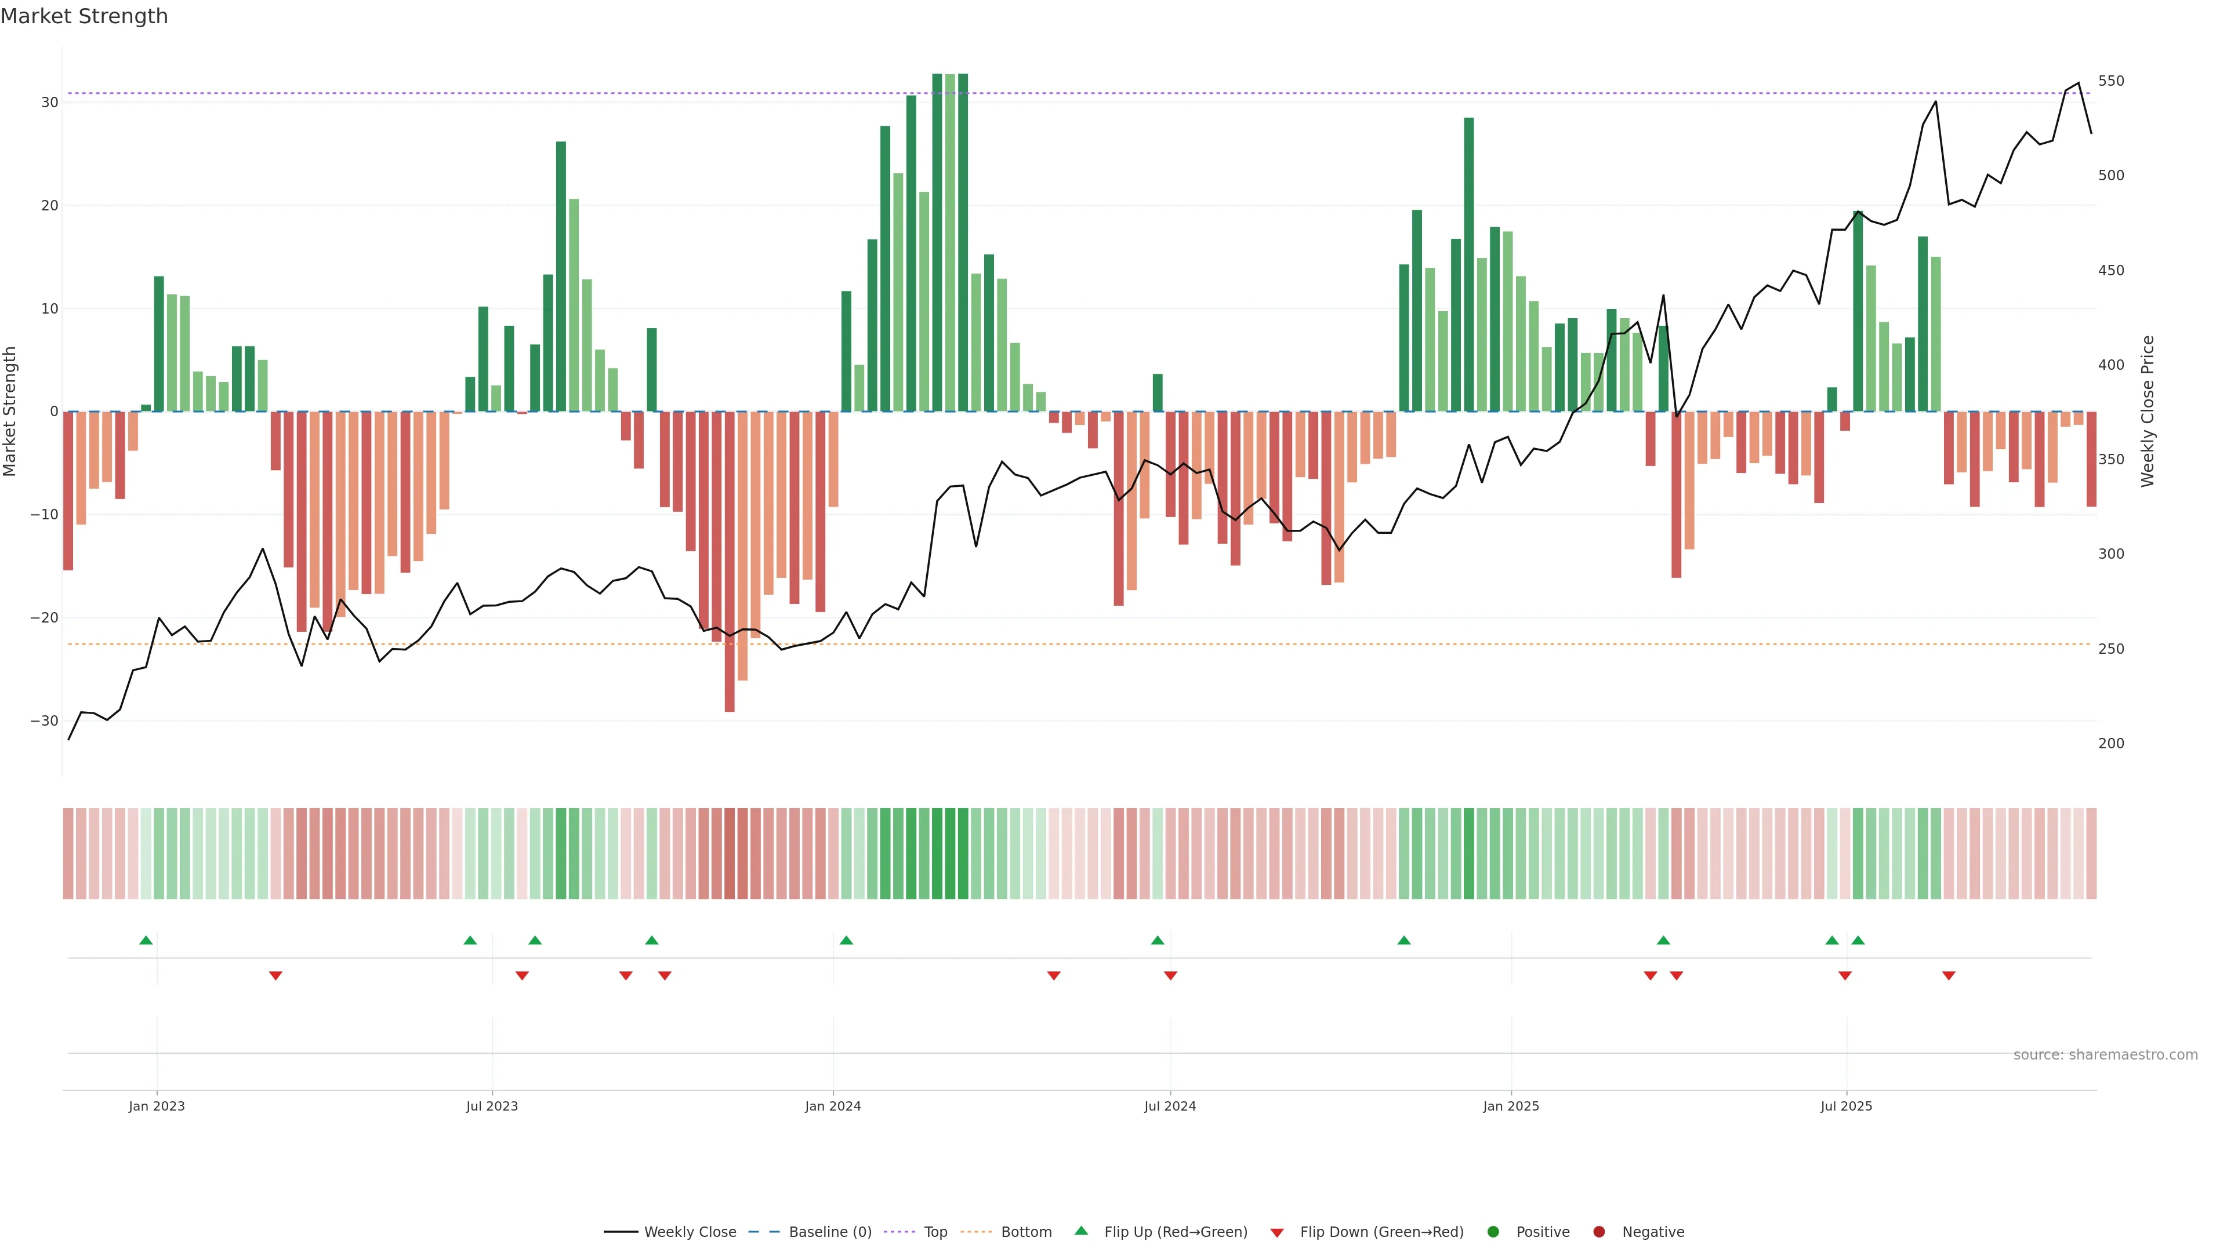Click the Jul 2024 axis label
Screen dimensions: 2227x1252
[1170, 1106]
